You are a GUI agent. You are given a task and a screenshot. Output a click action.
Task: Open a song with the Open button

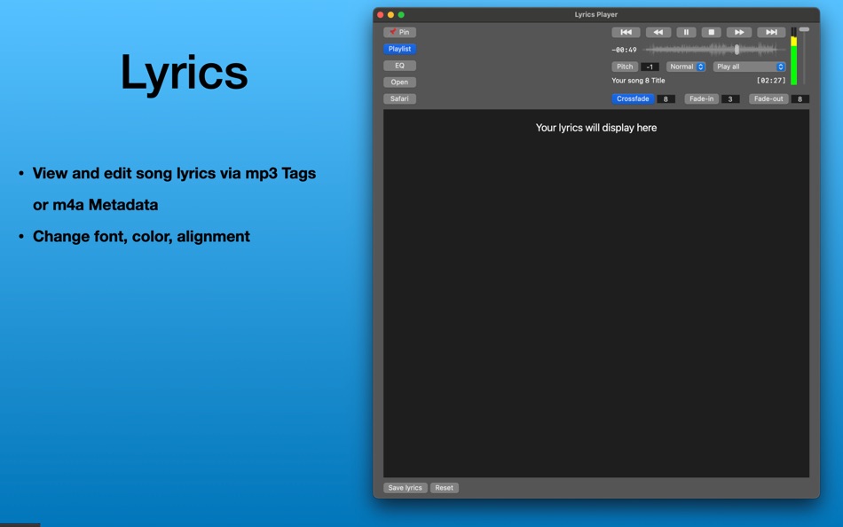coord(399,82)
